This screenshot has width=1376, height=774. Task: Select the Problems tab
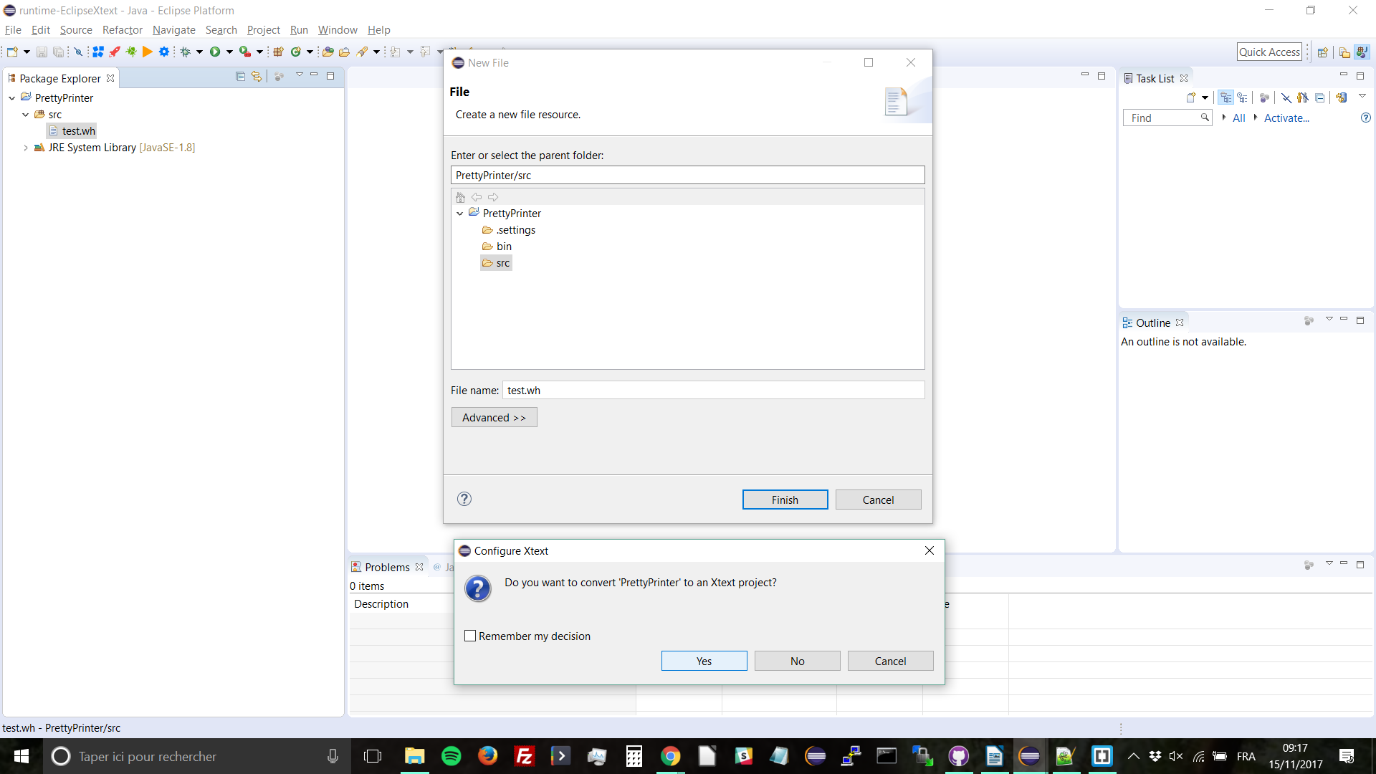click(x=387, y=567)
